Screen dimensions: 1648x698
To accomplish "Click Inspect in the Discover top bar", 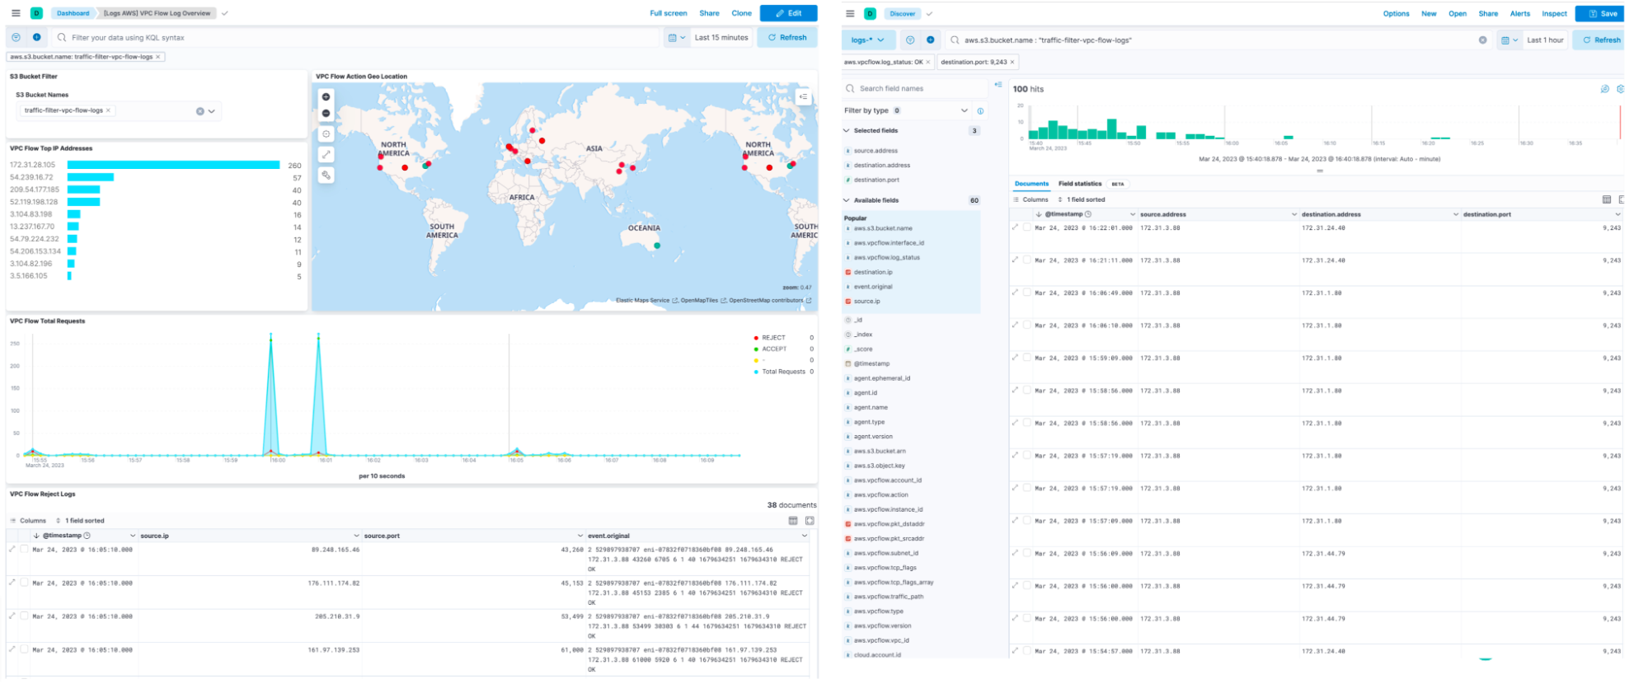I will click(1554, 14).
